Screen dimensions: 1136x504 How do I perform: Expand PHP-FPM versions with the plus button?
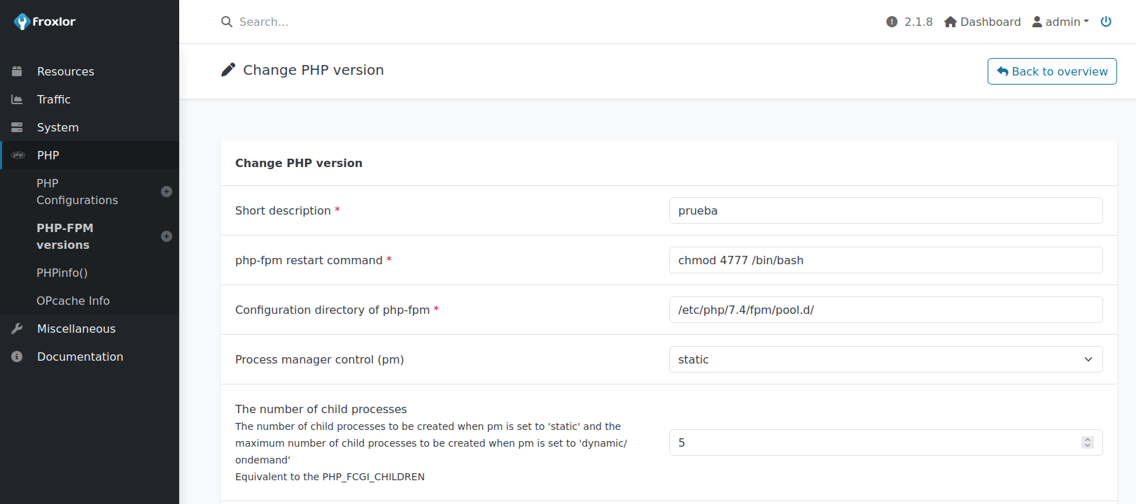tap(166, 236)
